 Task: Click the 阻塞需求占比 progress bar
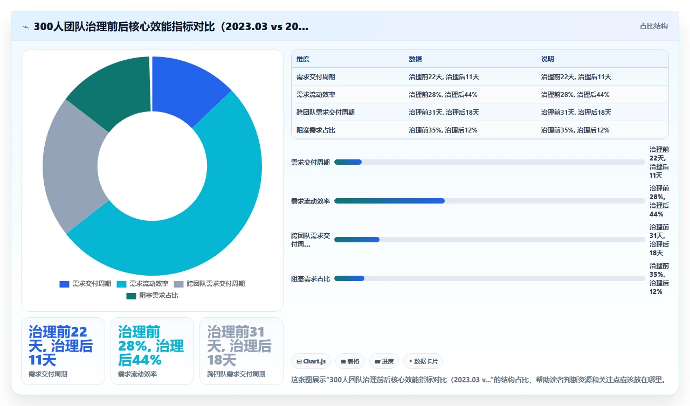(x=489, y=278)
